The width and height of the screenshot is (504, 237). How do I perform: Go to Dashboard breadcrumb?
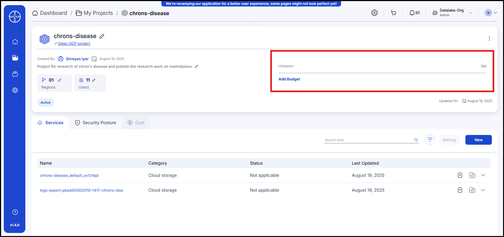(x=50, y=13)
